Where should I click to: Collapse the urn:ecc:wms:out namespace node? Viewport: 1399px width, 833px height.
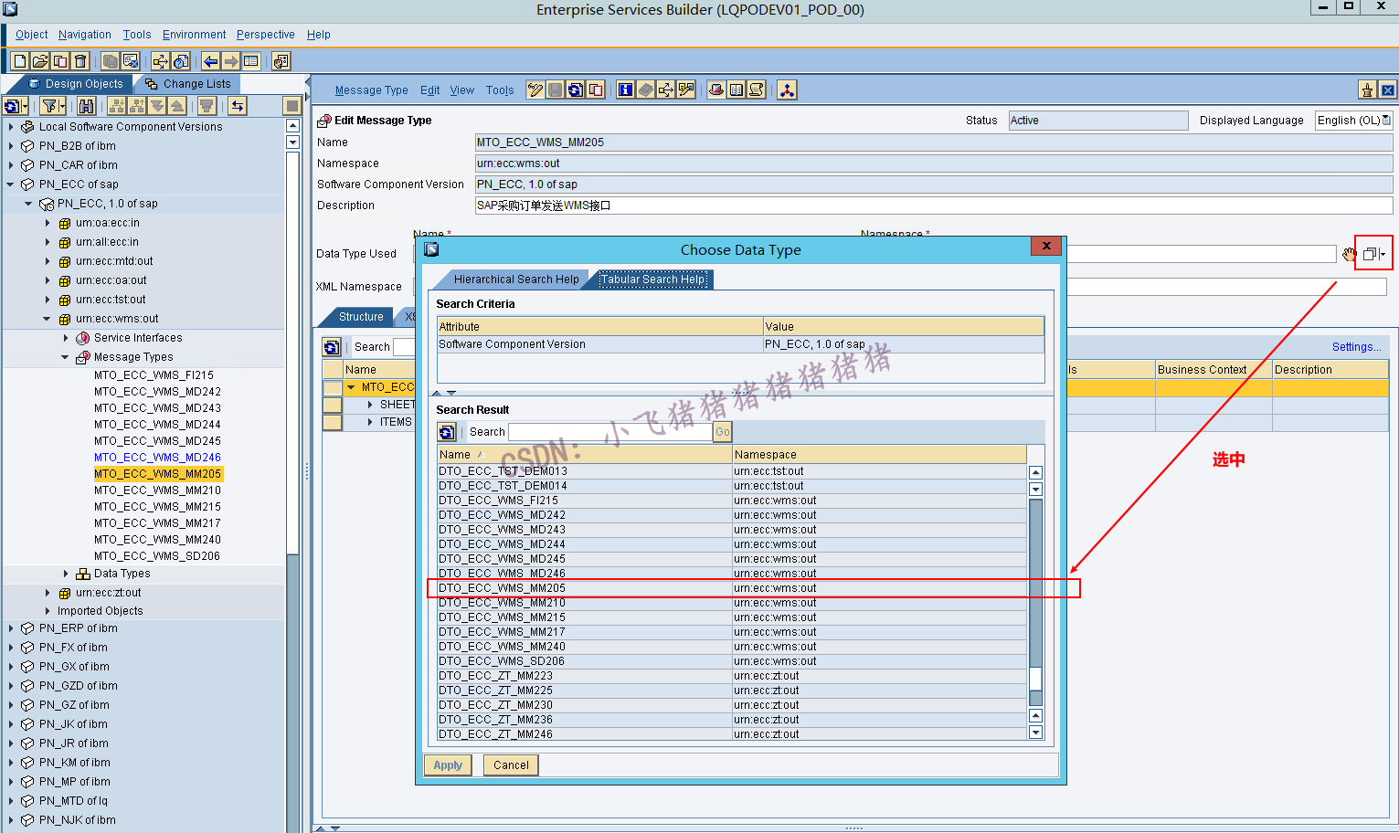tap(48, 319)
